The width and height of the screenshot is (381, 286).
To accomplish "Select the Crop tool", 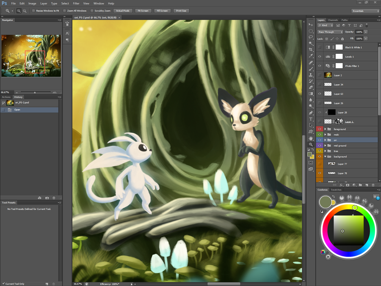I will pos(311,49).
